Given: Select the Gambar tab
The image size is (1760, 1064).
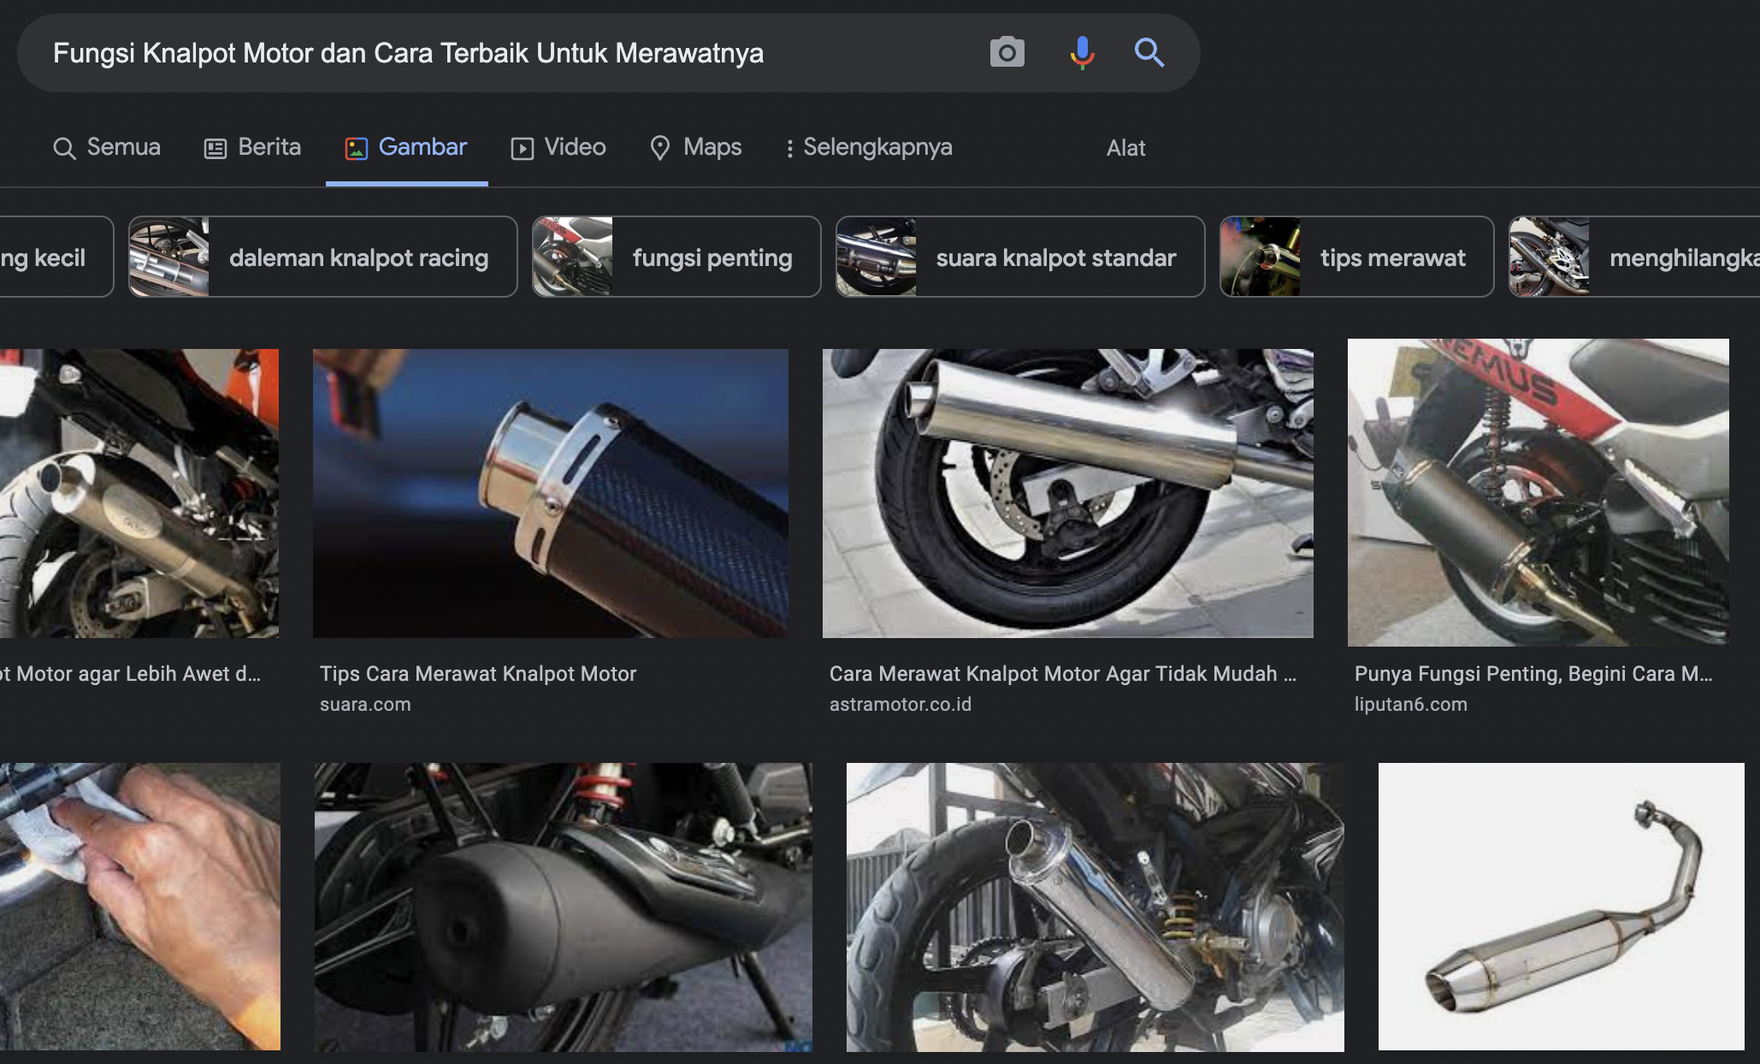Looking at the screenshot, I should click(406, 147).
